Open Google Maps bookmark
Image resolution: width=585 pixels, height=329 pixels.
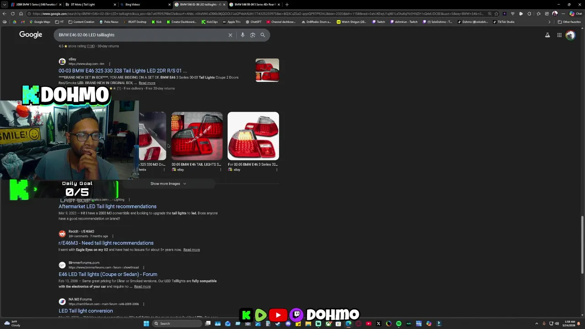pyautogui.click(x=39, y=22)
